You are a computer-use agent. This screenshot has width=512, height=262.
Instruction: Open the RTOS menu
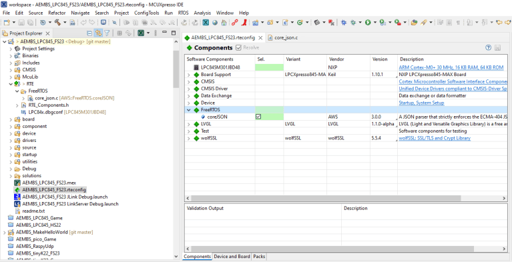(x=183, y=13)
